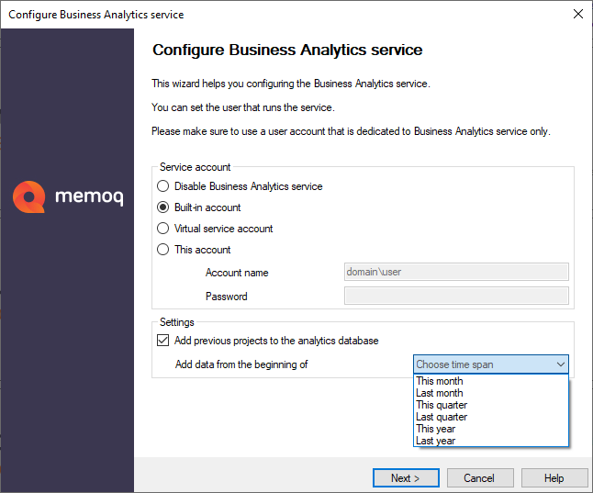Choose Virtual service account option
This screenshot has width=593, height=493.
tap(163, 229)
